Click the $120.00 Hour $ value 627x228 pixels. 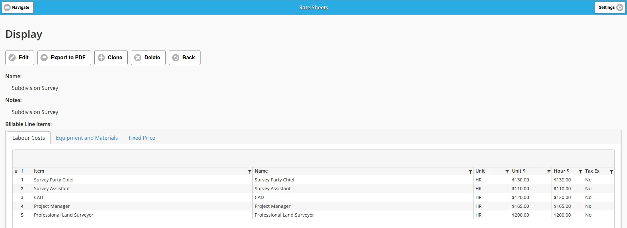(562, 197)
